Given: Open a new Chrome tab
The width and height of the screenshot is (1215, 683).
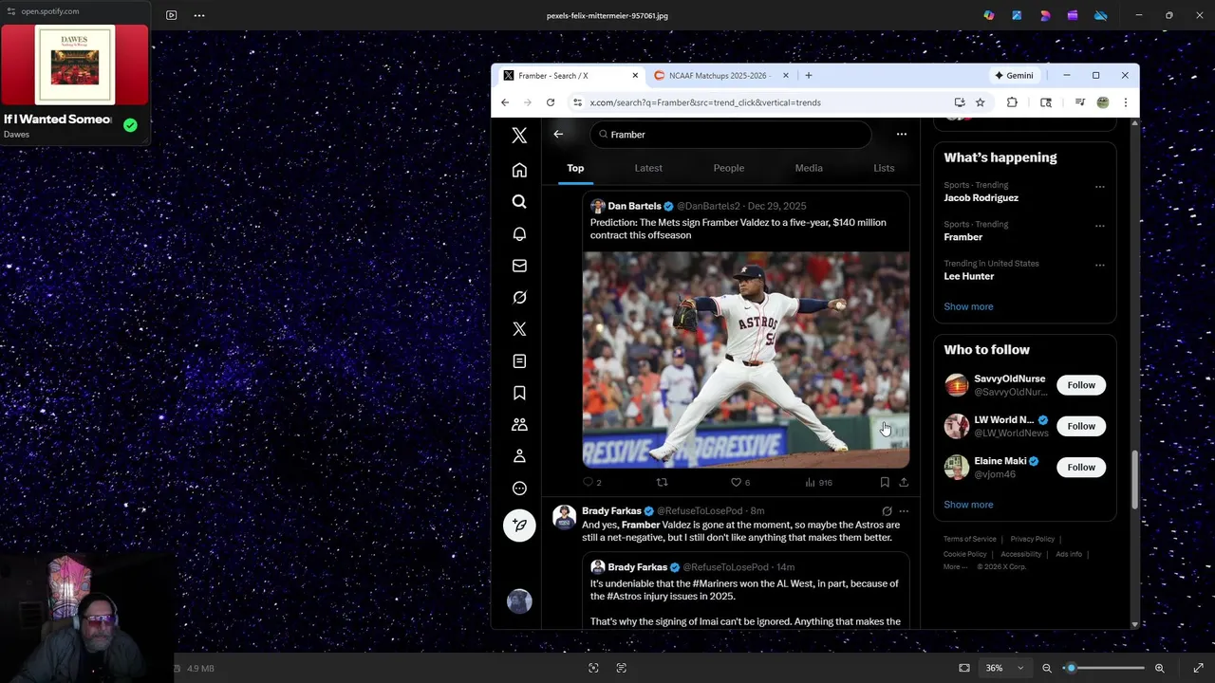Looking at the screenshot, I should [809, 75].
